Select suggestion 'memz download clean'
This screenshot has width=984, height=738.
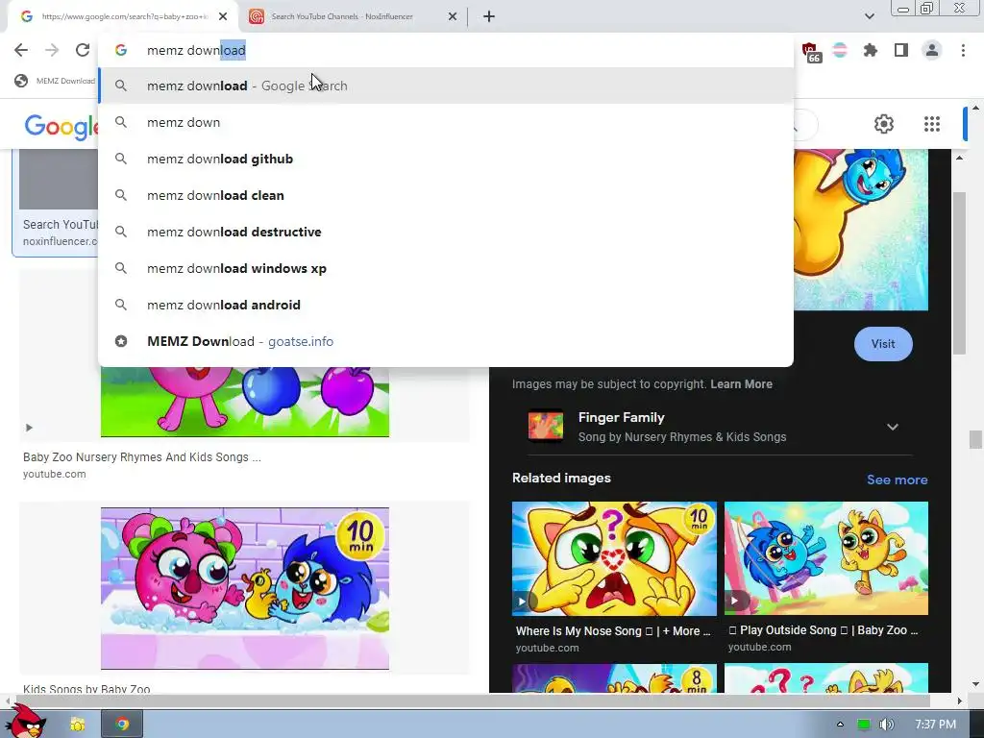(x=446, y=195)
